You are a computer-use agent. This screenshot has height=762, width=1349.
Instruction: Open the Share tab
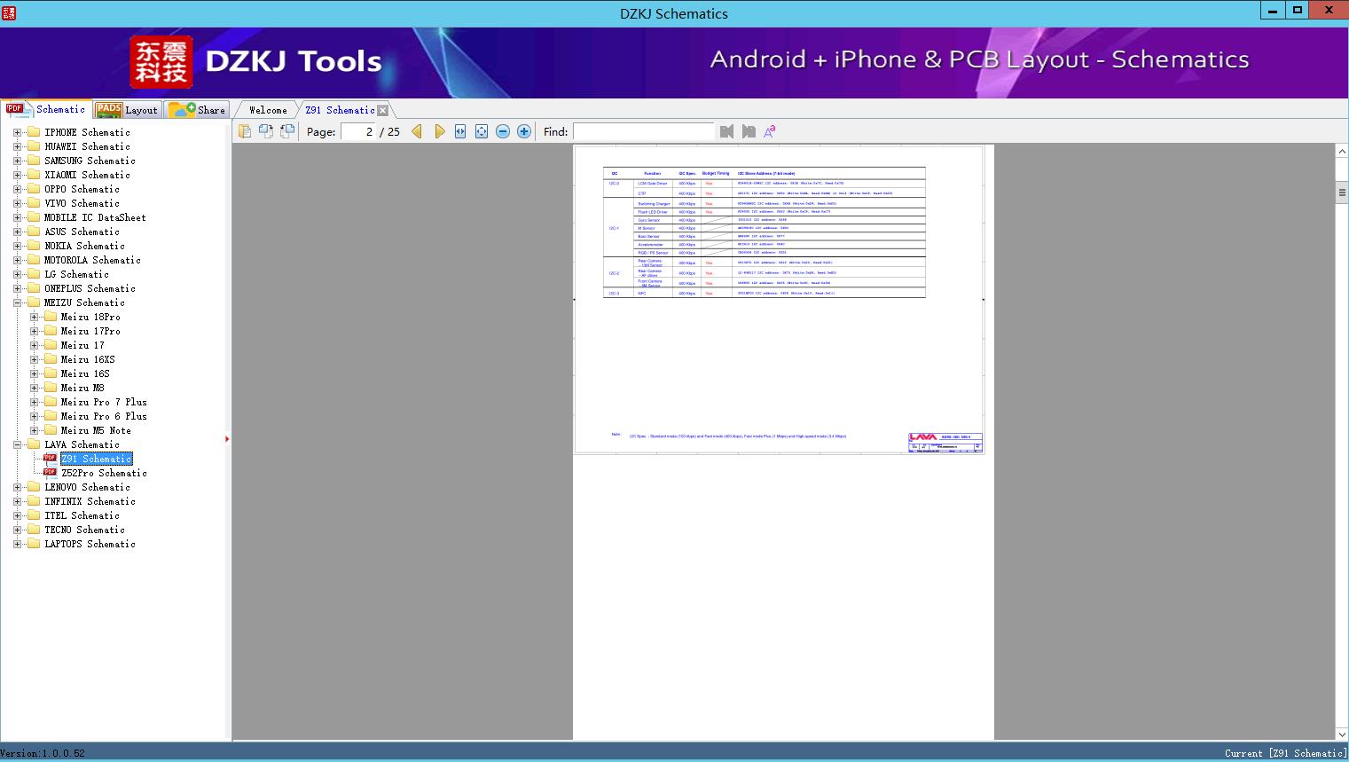[x=197, y=110]
